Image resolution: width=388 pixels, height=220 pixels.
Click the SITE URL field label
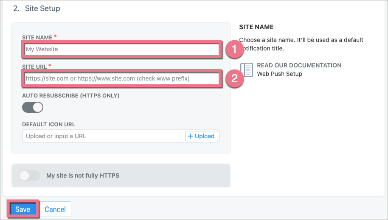[35, 67]
